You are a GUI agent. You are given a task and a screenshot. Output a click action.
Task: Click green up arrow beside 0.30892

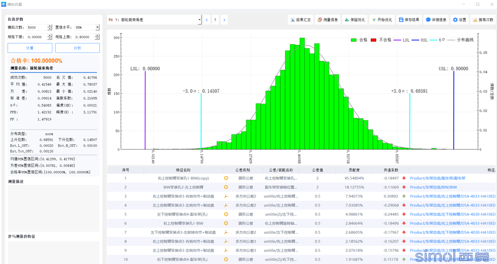[404, 196]
